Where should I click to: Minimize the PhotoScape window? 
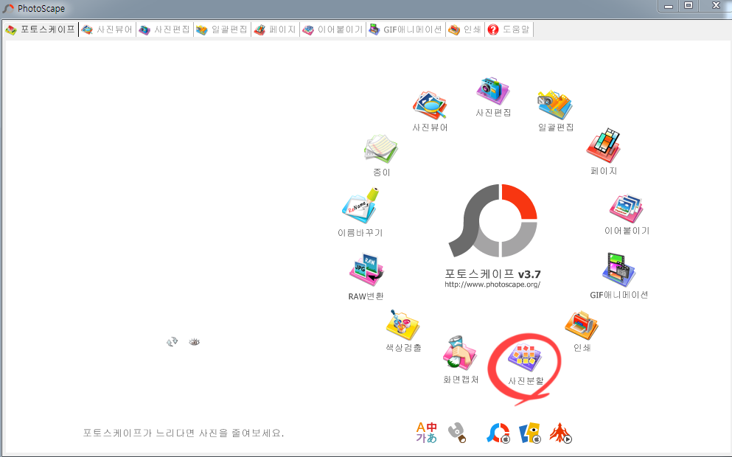tap(669, 6)
